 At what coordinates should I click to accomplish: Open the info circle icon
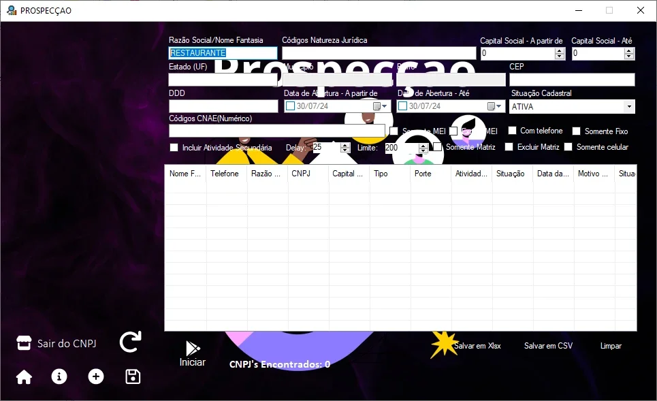click(x=59, y=376)
